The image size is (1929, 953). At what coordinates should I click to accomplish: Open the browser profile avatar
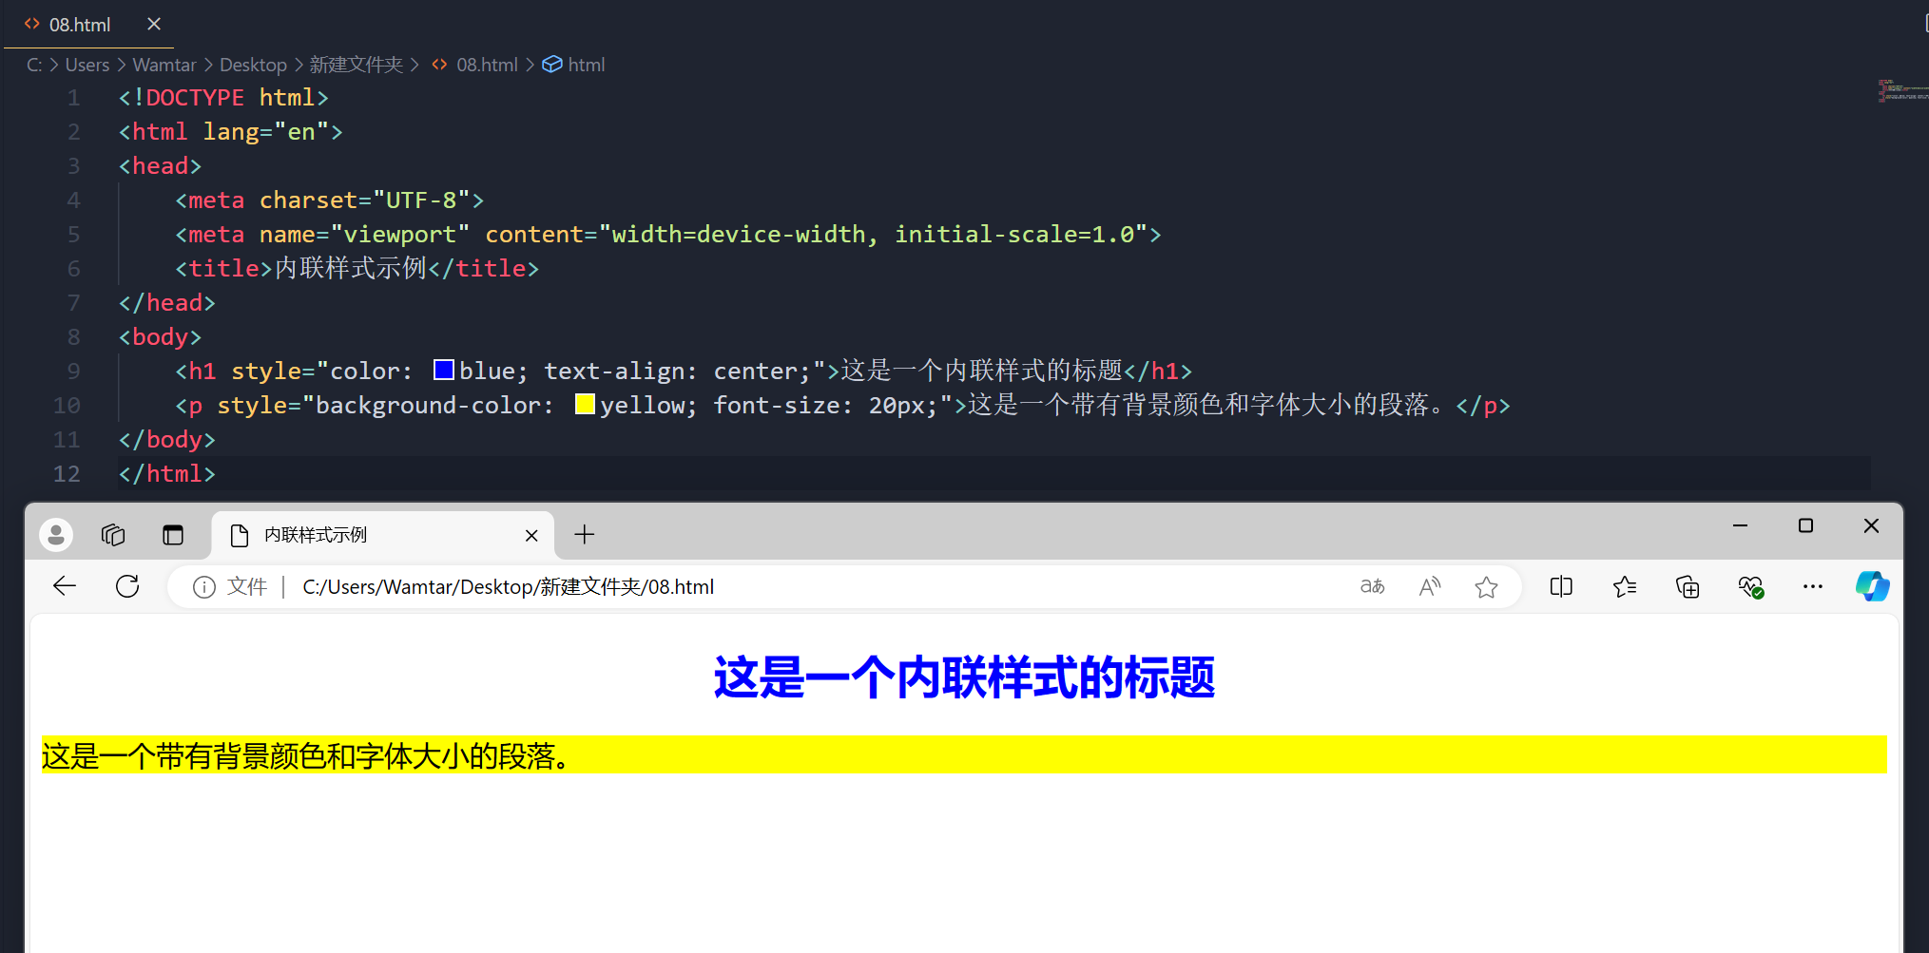coord(55,534)
